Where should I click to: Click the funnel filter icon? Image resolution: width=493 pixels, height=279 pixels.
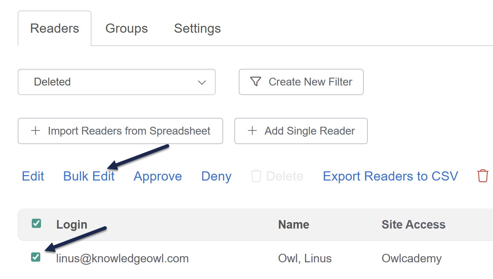point(256,82)
